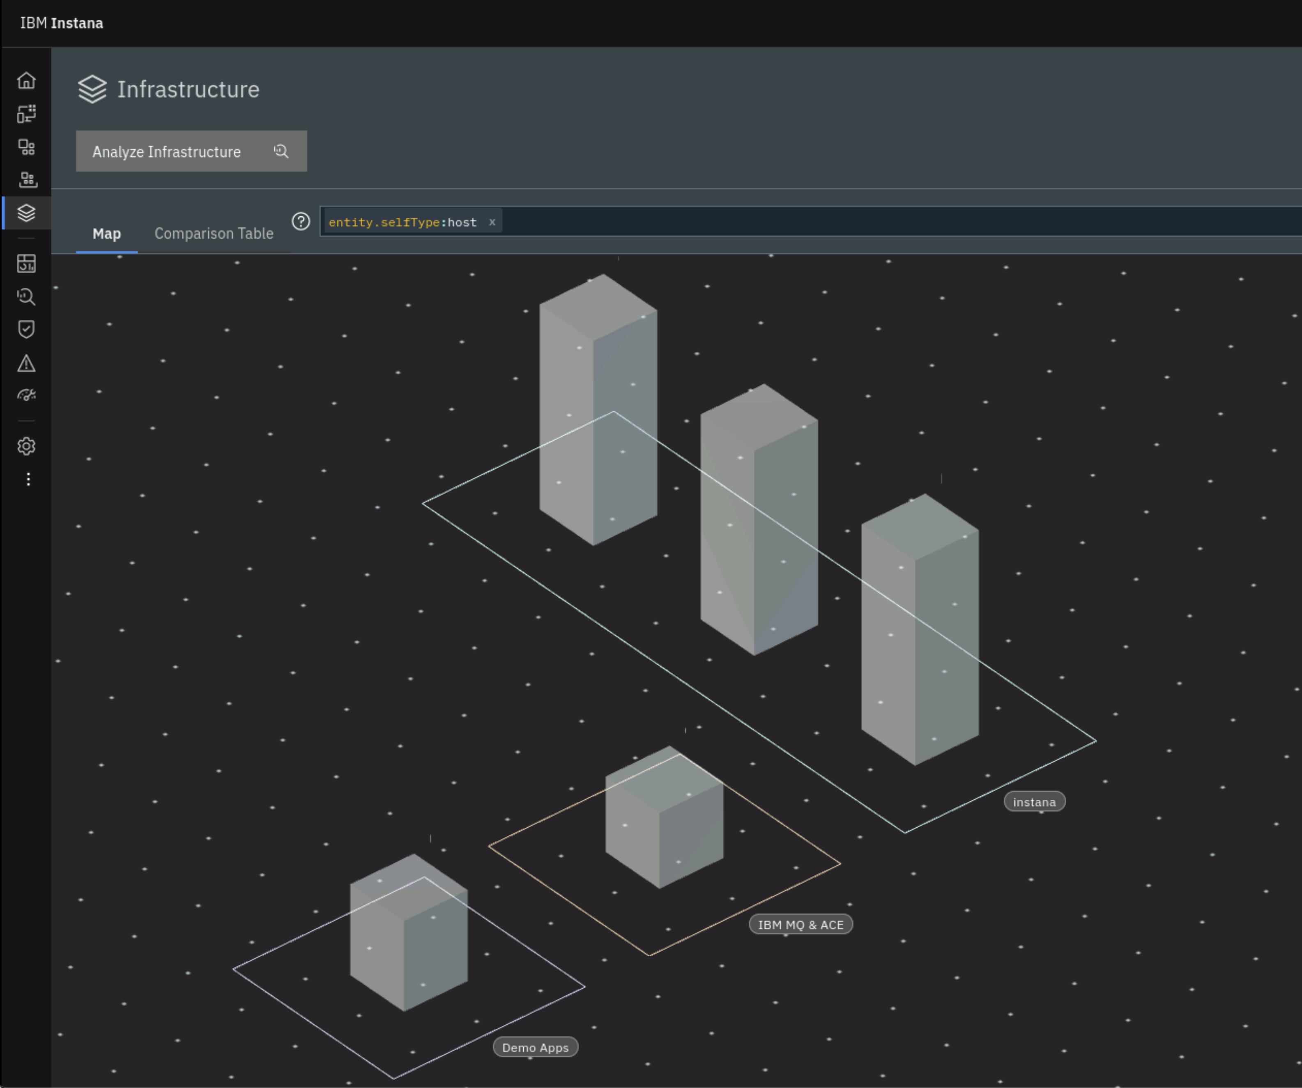Screen dimensions: 1302x1088
Task: Open the Events warning triangle icon
Action: tap(26, 363)
